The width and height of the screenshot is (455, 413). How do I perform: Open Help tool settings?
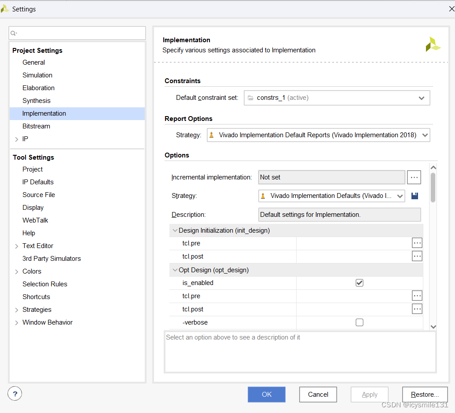pos(29,233)
